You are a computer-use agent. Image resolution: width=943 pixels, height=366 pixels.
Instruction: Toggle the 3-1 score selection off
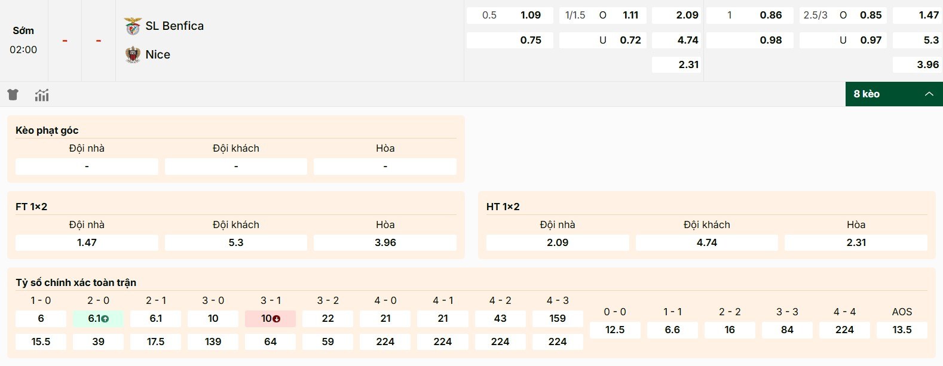(270, 319)
